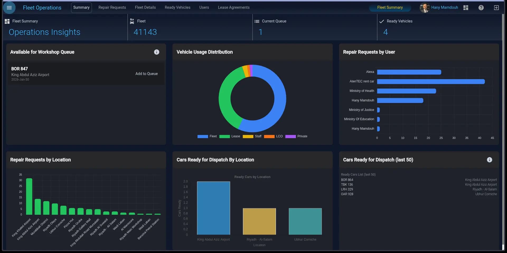Expand info on Cars Ready for Dispatch

(490, 160)
